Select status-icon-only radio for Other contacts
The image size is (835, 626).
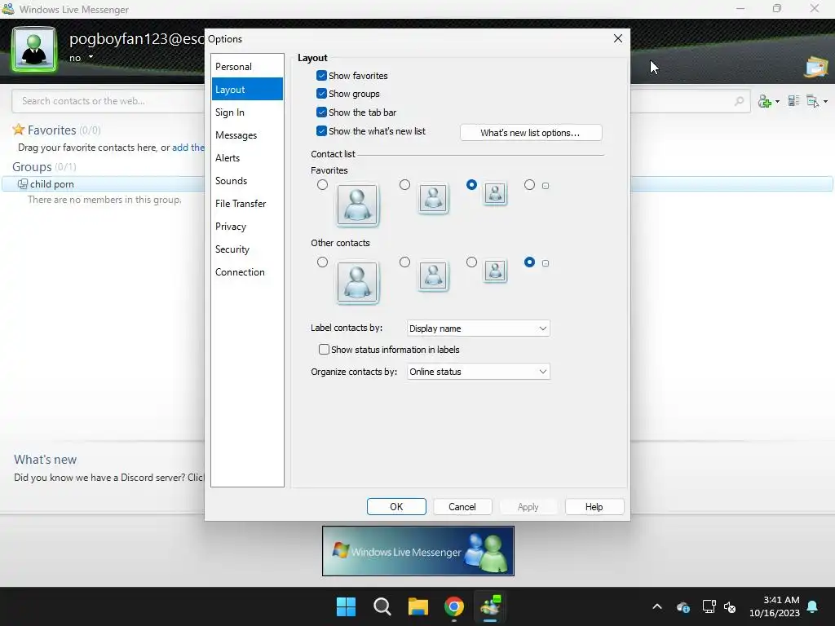(x=529, y=262)
